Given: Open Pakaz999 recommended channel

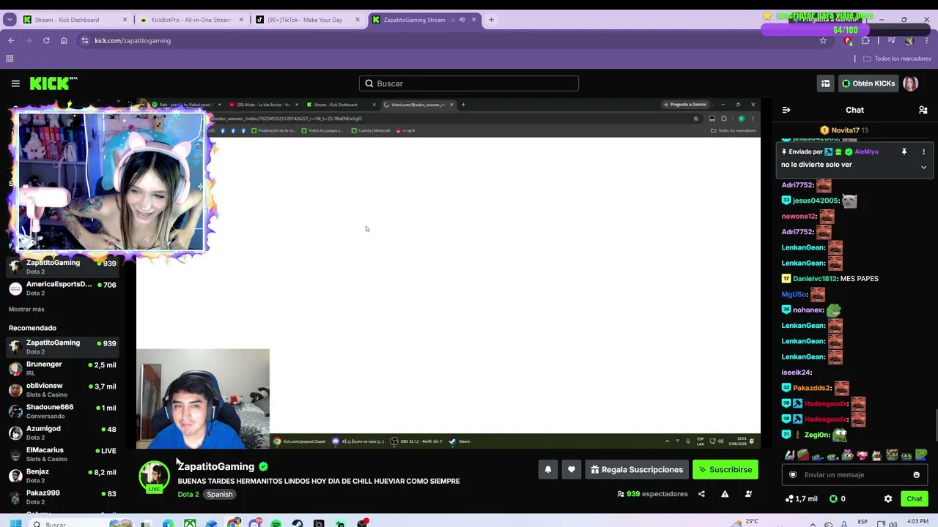Looking at the screenshot, I should point(63,497).
